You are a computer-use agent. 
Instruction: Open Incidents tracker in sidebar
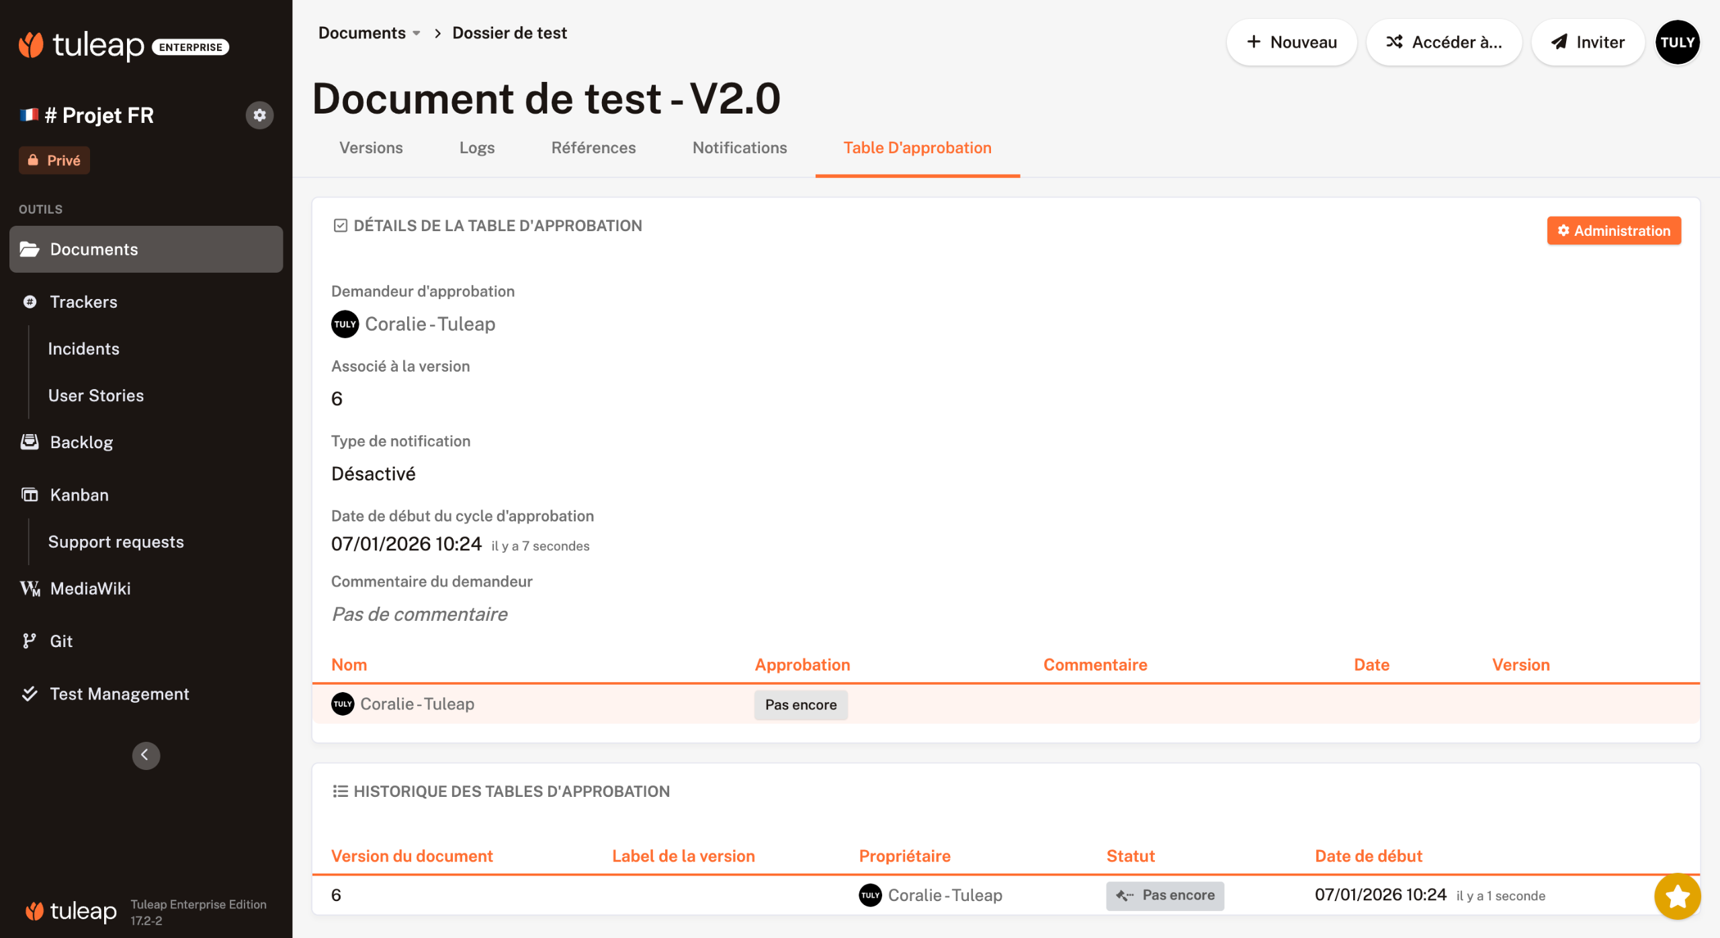coord(83,349)
